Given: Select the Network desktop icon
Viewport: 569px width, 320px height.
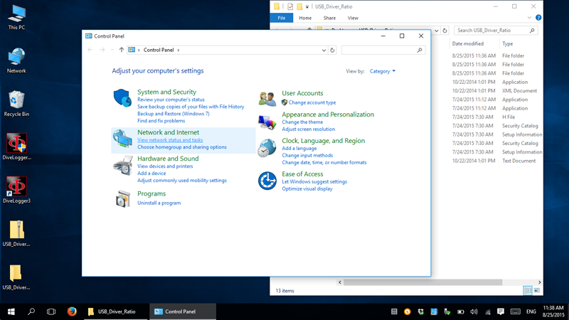Looking at the screenshot, I should 16,60.
